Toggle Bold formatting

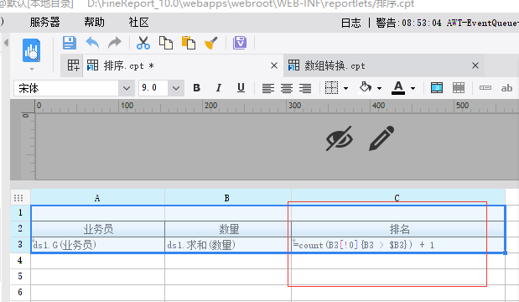[x=196, y=88]
